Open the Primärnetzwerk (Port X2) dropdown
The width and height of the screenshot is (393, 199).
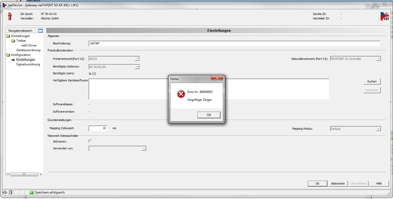137,59
